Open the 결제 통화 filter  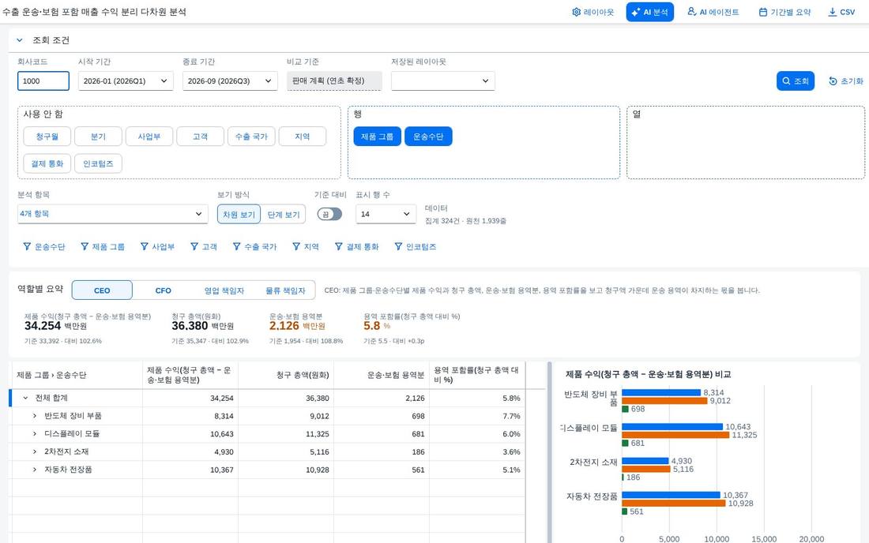[357, 247]
